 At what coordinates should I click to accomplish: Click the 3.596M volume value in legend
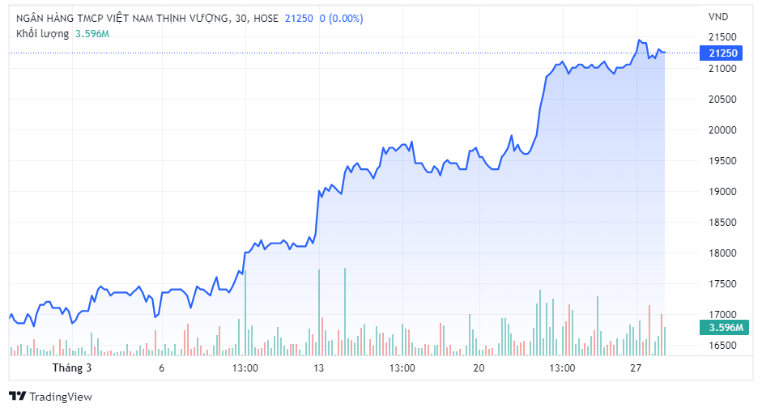click(92, 33)
